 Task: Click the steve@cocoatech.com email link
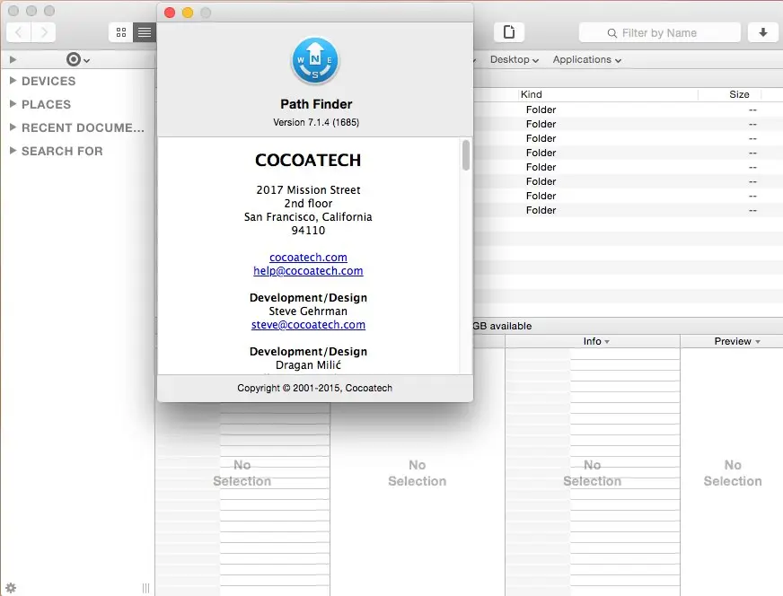click(x=308, y=325)
